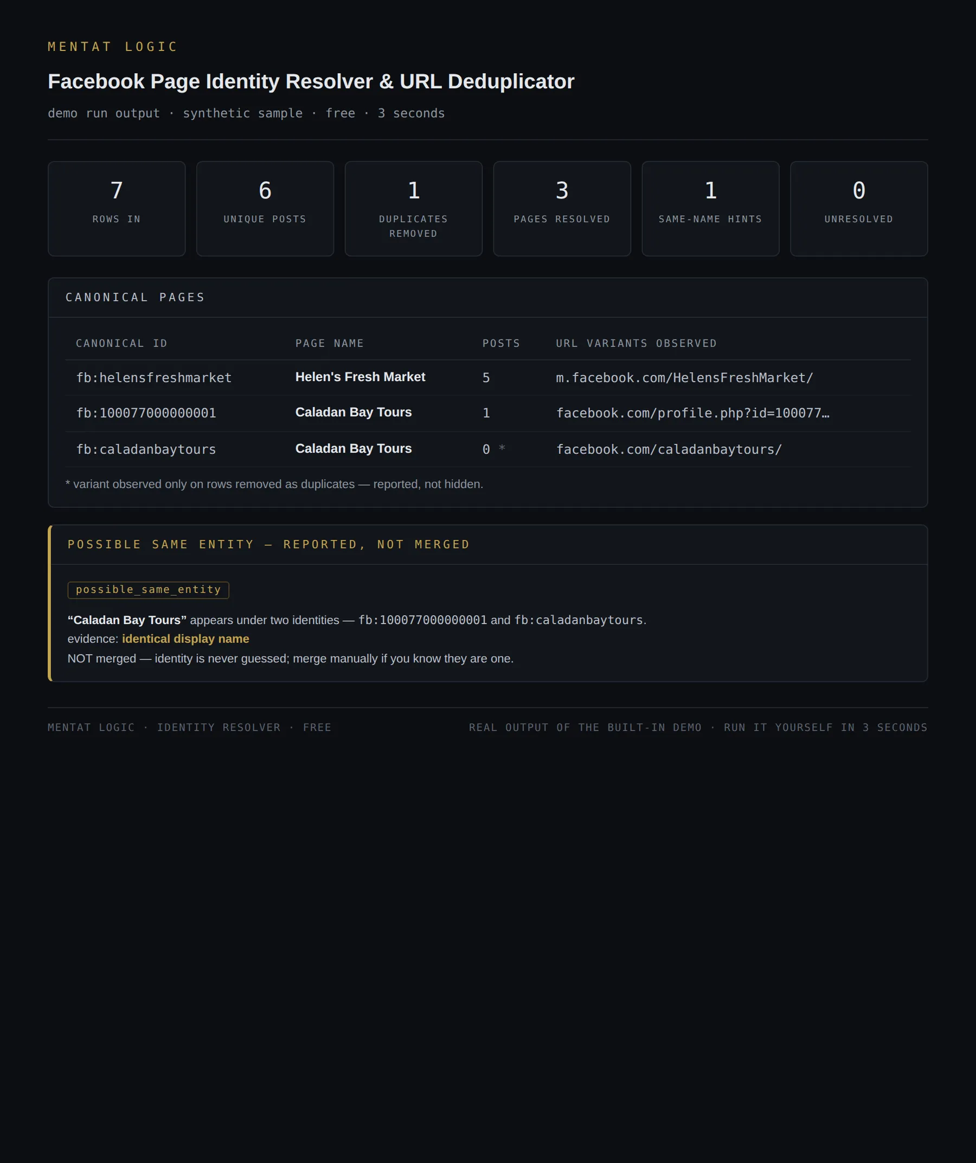
Task: Select the SAME-NAME HINTS stat card
Action: pyautogui.click(x=711, y=209)
